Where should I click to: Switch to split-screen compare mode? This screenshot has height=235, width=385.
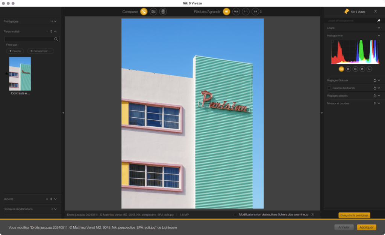(x=153, y=12)
